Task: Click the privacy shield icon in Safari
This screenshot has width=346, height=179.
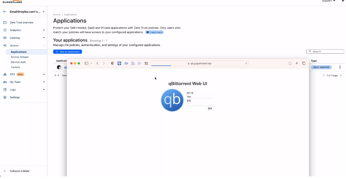Action: tap(112, 63)
